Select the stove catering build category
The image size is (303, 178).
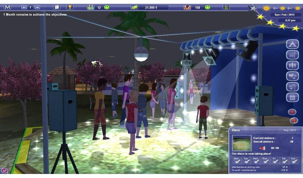[292, 97]
